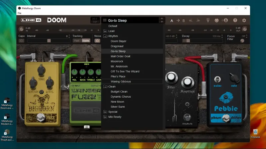The height and width of the screenshot is (149, 266).
Task: Select the Doom Slayer preset
Action: pos(132,41)
